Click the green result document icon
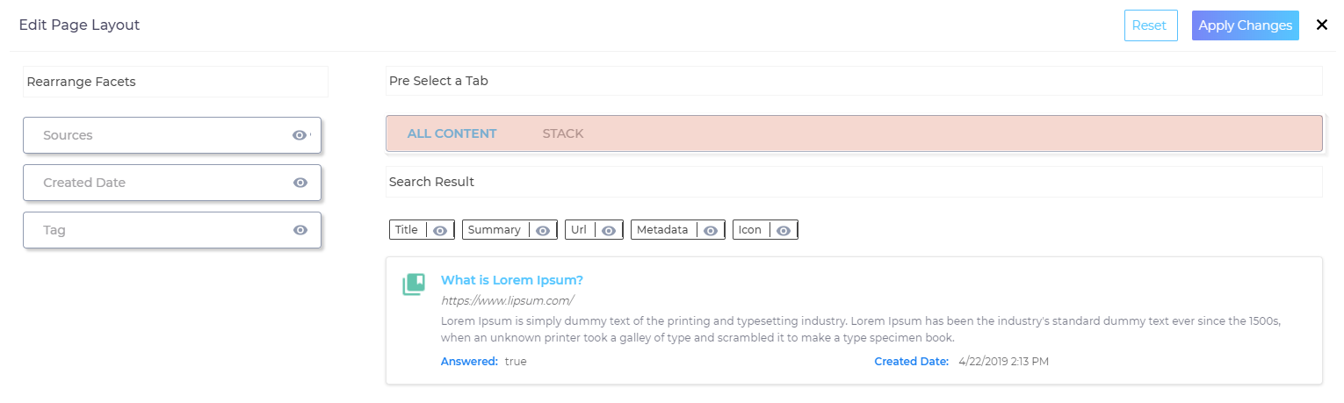Viewport: 1344px width, 403px height. [x=414, y=284]
